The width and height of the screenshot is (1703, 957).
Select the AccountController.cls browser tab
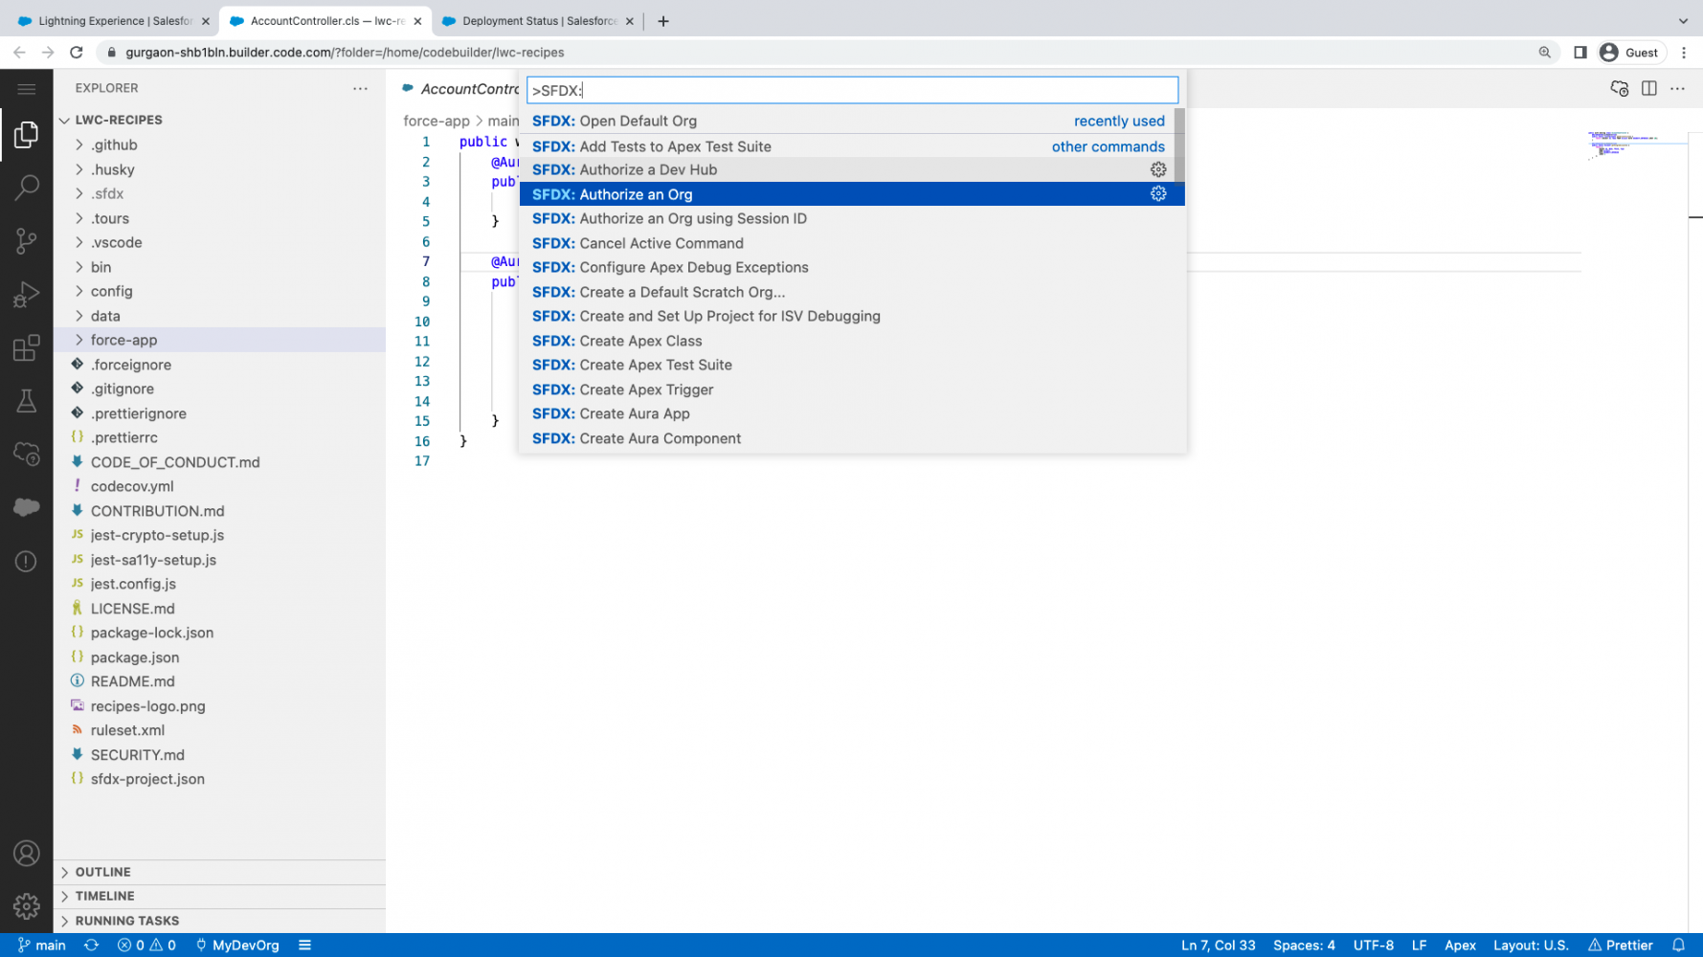click(325, 20)
